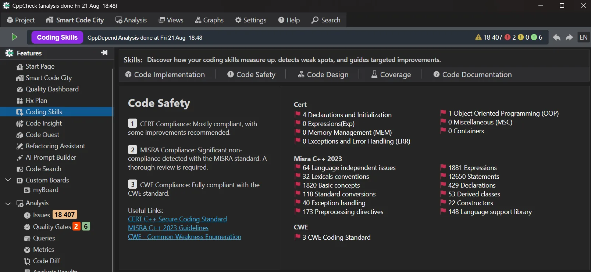Viewport: 591px width, 272px height.
Task: Open the Graphs menu
Action: point(209,20)
